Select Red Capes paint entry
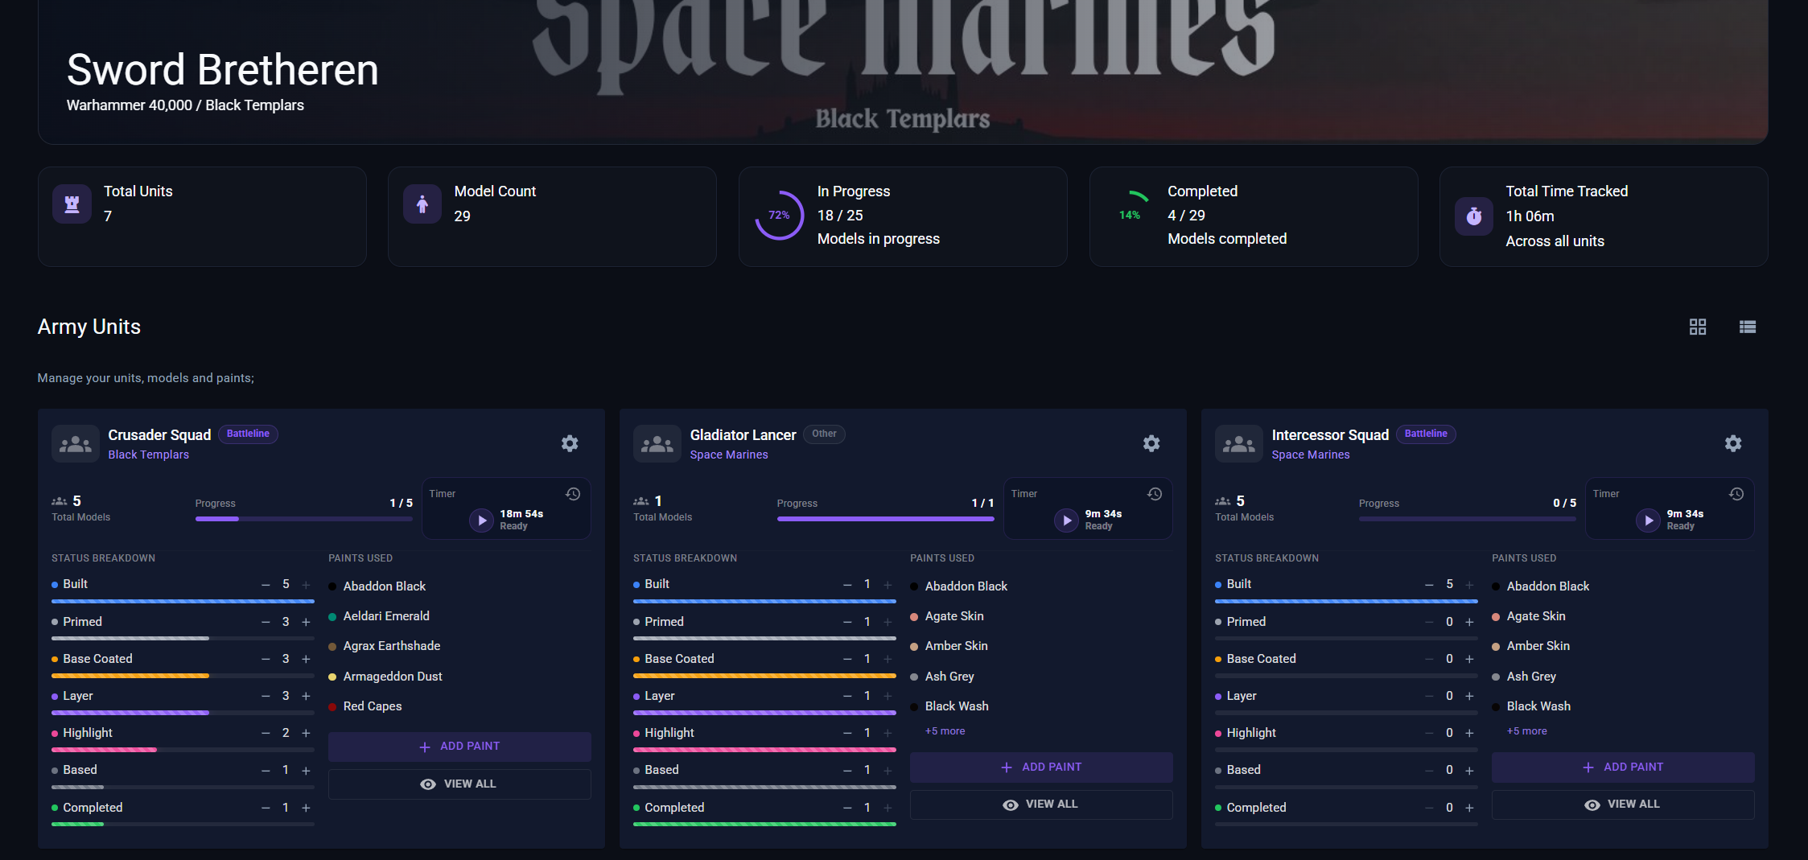This screenshot has width=1808, height=860. pos(373,706)
